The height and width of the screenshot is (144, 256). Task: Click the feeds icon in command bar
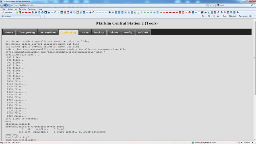208,16
